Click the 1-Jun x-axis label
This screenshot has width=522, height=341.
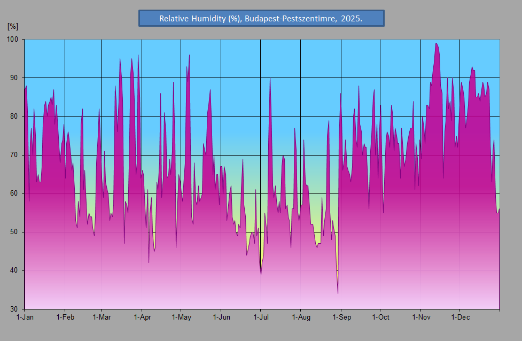221,317
